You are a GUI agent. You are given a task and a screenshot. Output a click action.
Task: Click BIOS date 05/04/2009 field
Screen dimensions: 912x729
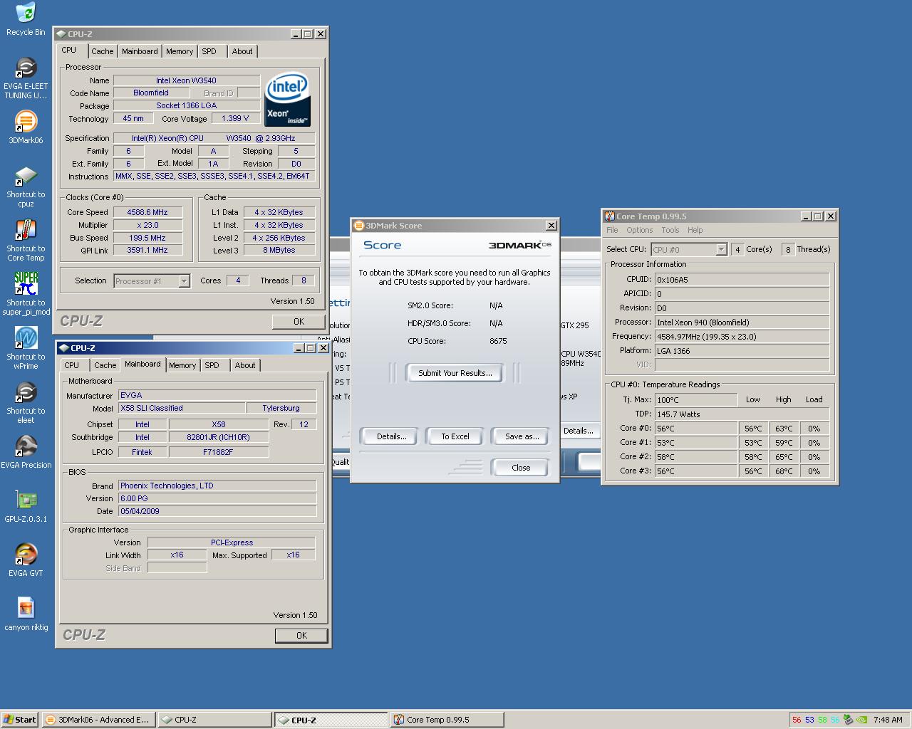coord(217,511)
